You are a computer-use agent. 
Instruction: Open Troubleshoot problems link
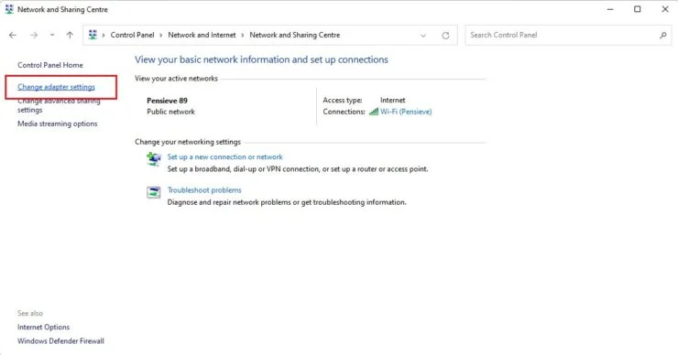204,190
